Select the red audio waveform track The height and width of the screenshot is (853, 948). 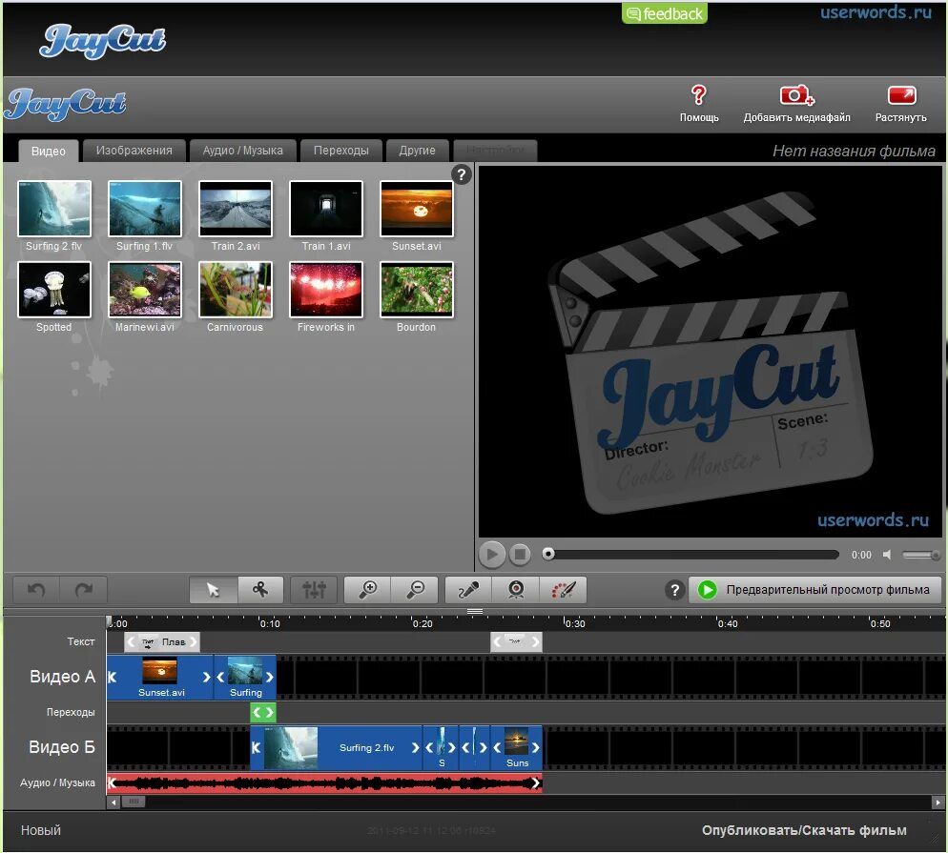(x=324, y=782)
